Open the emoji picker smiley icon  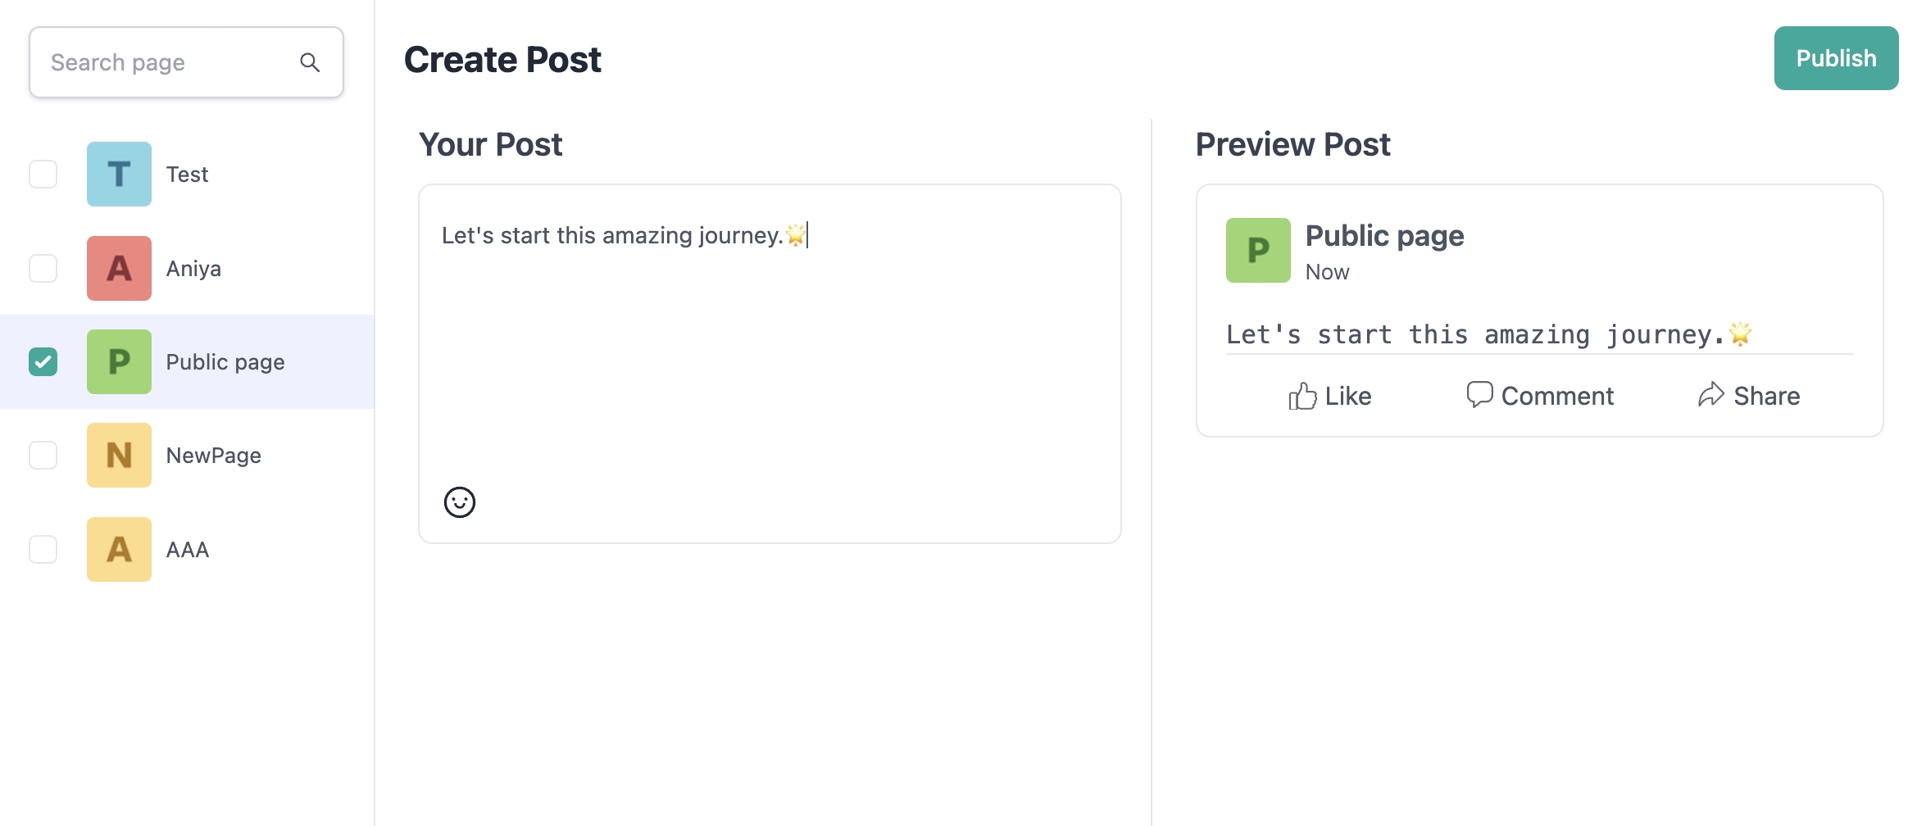pos(460,502)
